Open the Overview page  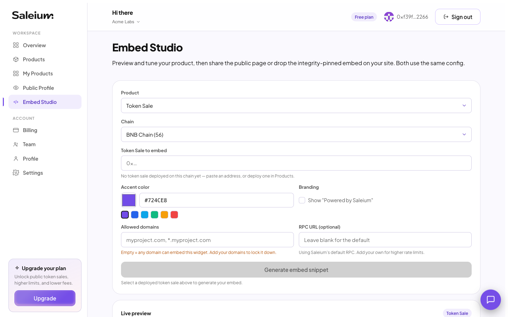45,45
